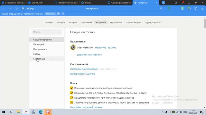Switch to Скачать файл browser tab
206x115 pixels.
click(x=119, y=3)
